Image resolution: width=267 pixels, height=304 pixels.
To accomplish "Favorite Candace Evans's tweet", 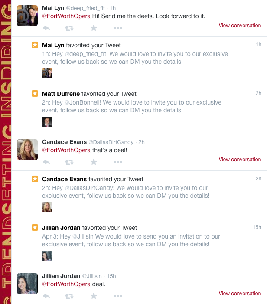I will (94, 162).
